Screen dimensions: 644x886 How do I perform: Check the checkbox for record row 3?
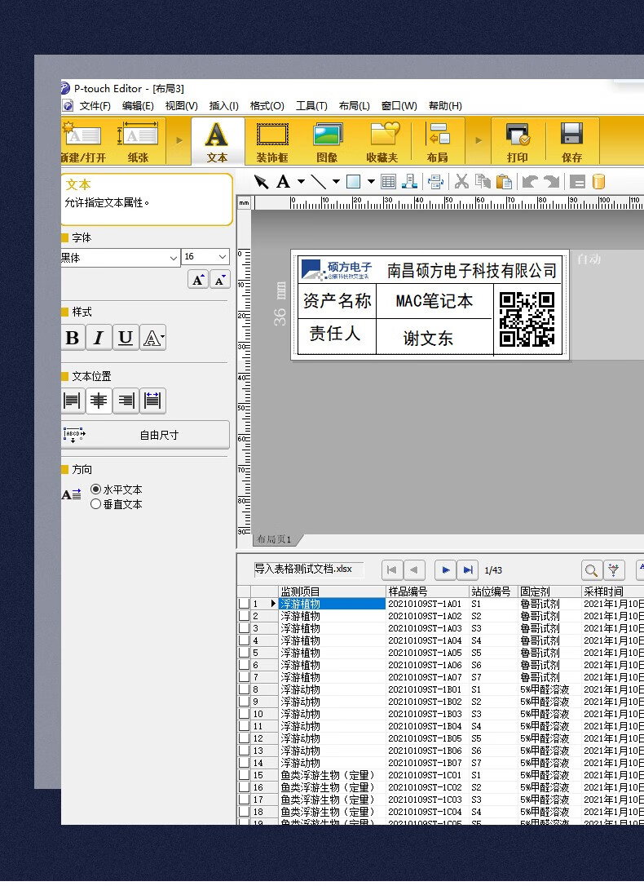pos(244,628)
